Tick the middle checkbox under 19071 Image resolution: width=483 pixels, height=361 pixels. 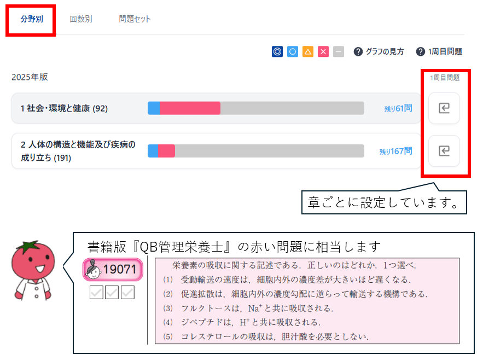[112, 293]
